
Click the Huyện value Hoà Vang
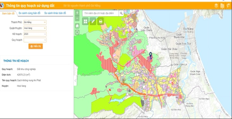tap(22, 86)
